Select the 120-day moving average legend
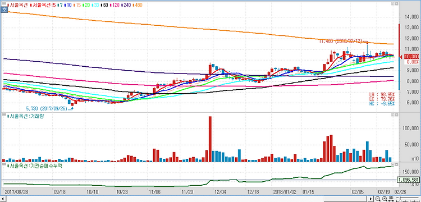The width and height of the screenshot is (421, 202). click(x=115, y=5)
